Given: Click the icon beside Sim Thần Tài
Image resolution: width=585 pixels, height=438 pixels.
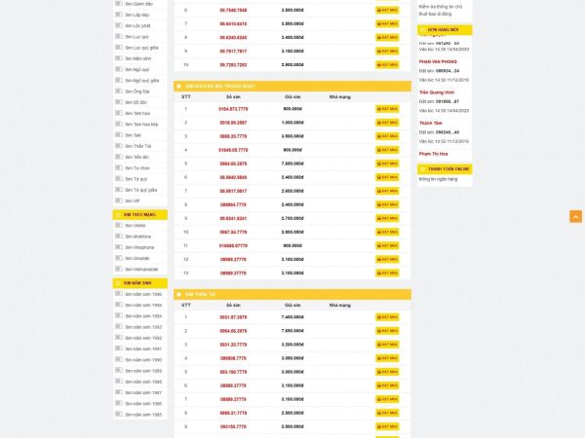Looking at the screenshot, I should click(x=118, y=145).
